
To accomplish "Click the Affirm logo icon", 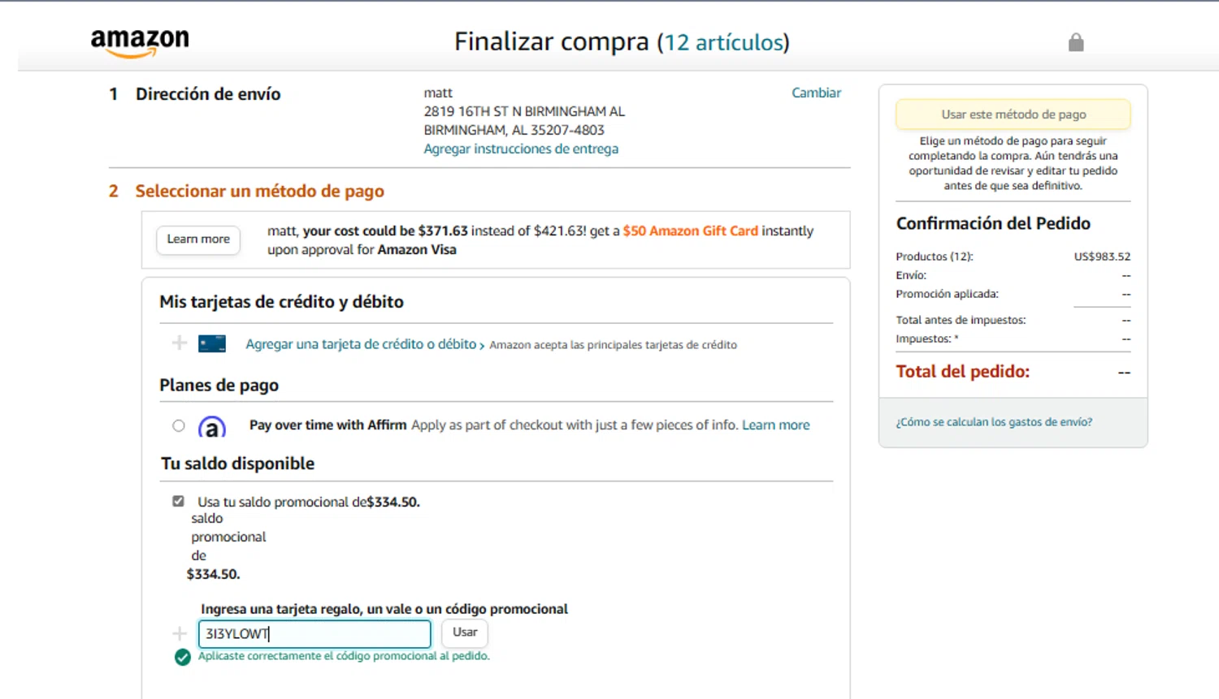I will coord(212,426).
